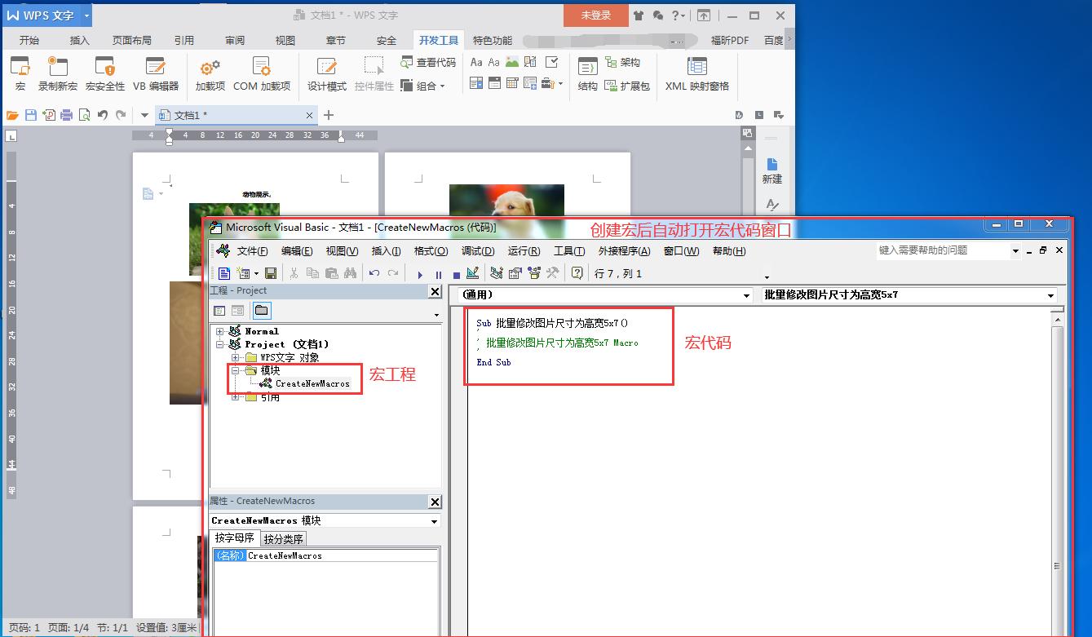The width and height of the screenshot is (1092, 637).
Task: Toggle 设计模式 design mode
Action: 327,73
